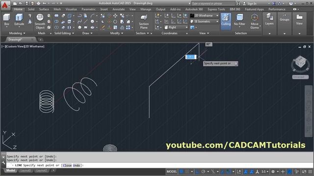
Task: Toggle Clean Screen icon in status bar
Action: [x=304, y=172]
